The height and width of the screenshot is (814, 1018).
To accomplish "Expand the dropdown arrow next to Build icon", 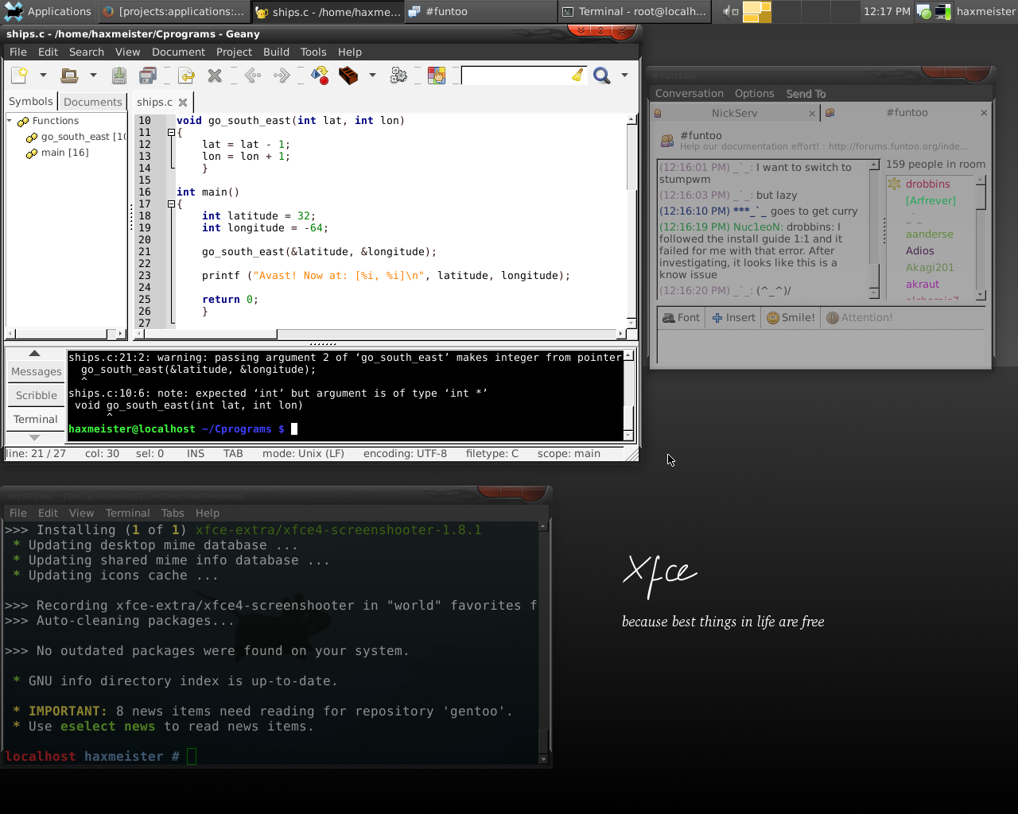I will pos(371,76).
